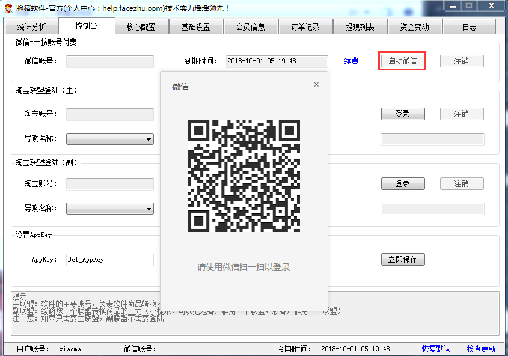Switch to the 提现列表 tab

click(360, 27)
